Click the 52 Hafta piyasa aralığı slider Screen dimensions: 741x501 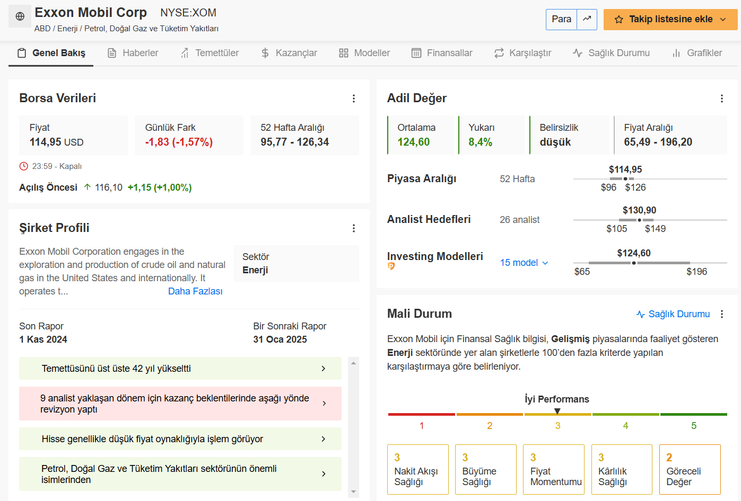[x=650, y=179]
